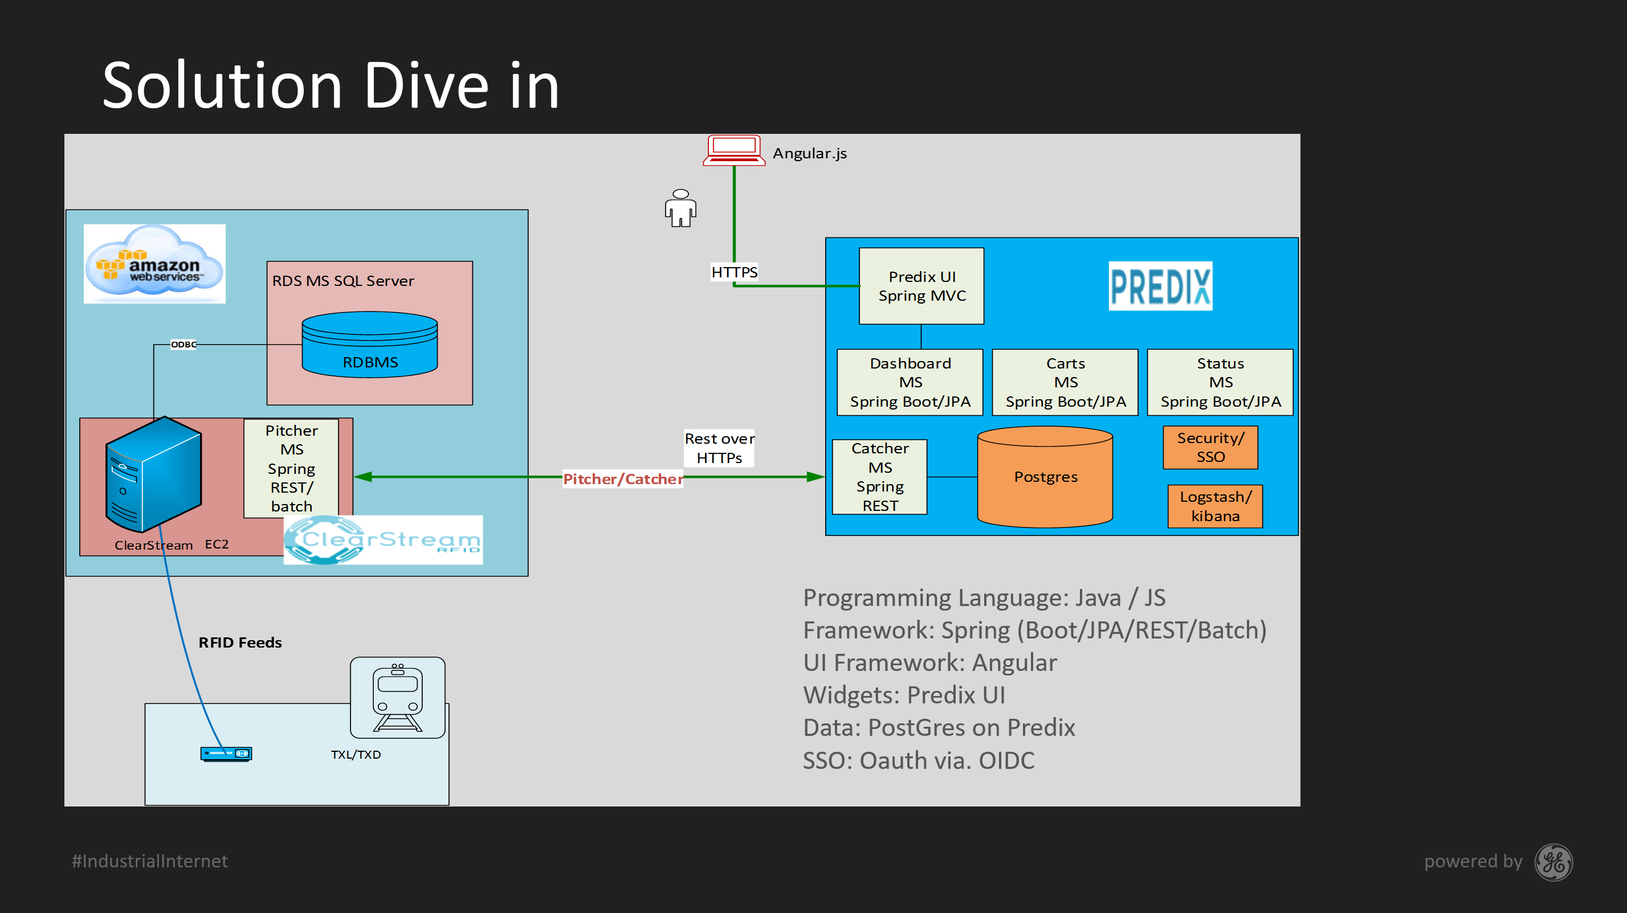Select the HTTPS connector label
The image size is (1627, 913).
(734, 272)
